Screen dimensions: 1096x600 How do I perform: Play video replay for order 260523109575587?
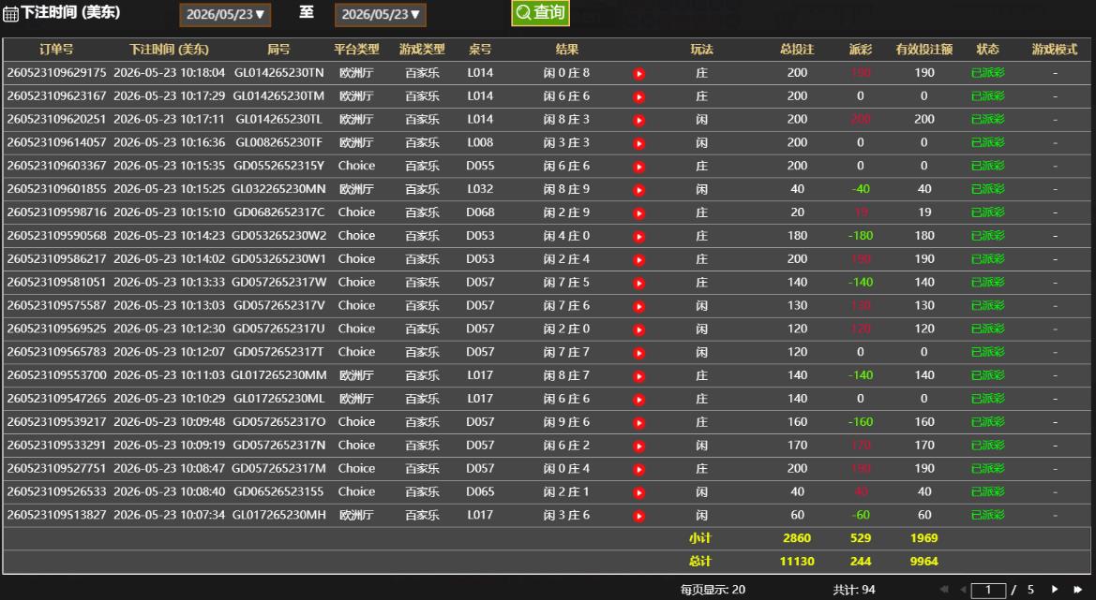coord(638,306)
